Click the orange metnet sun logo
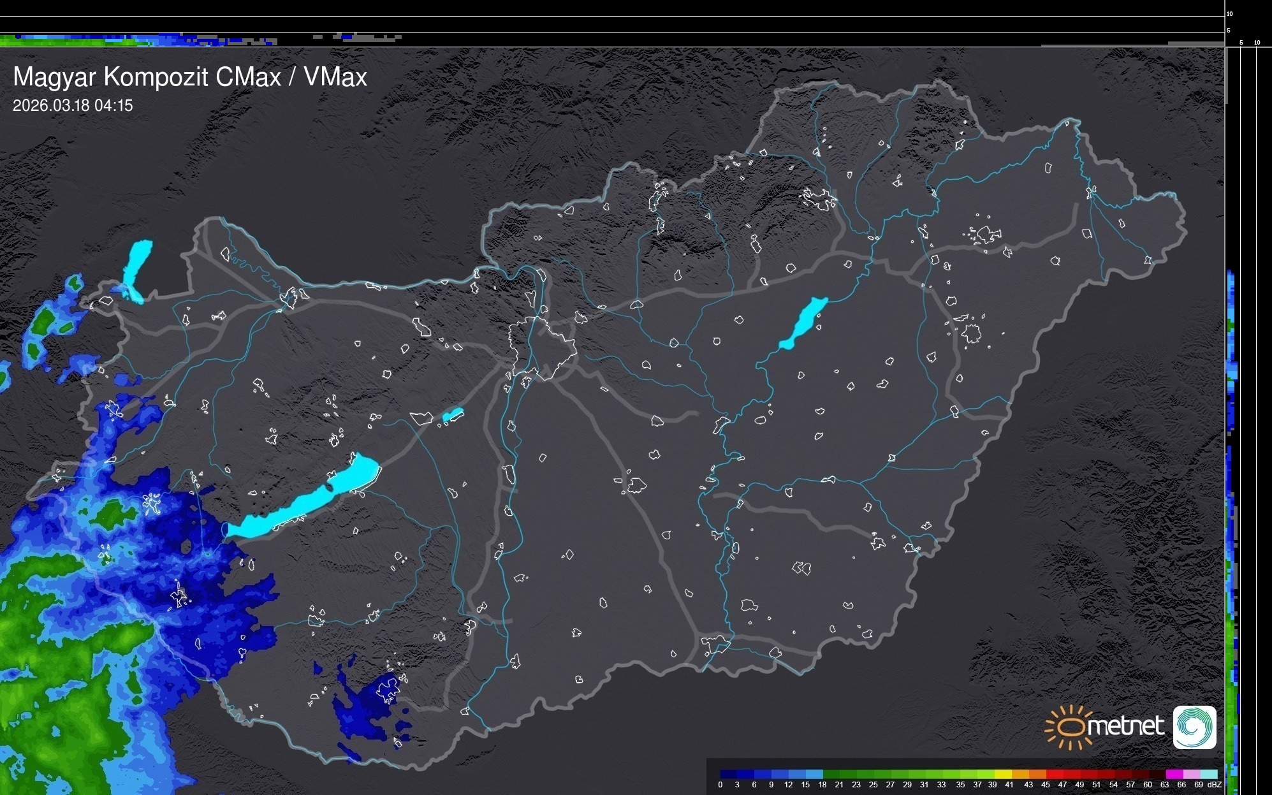Image resolution: width=1272 pixels, height=795 pixels. 1071,727
